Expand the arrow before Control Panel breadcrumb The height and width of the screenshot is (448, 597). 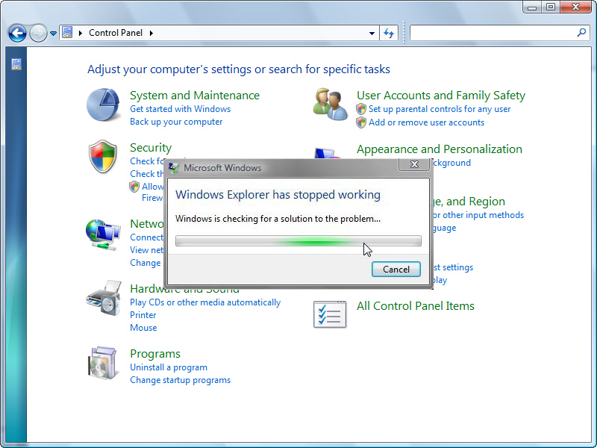click(81, 33)
